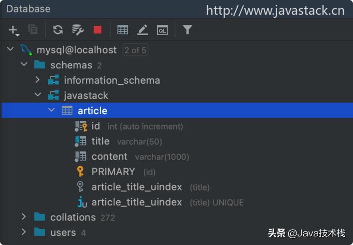
Task: Open the New (+) data source menu
Action: tap(14, 30)
